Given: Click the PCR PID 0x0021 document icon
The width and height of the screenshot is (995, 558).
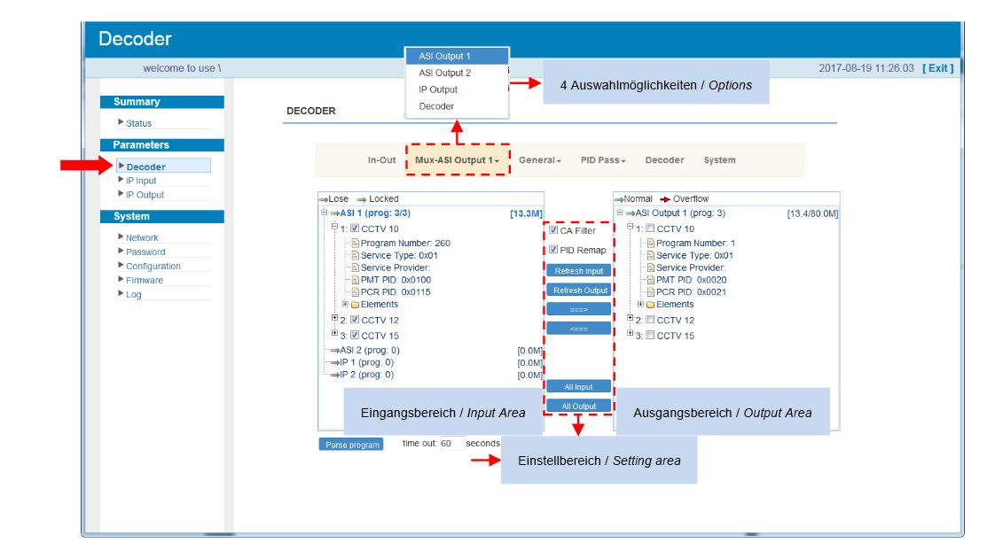Looking at the screenshot, I should [651, 292].
